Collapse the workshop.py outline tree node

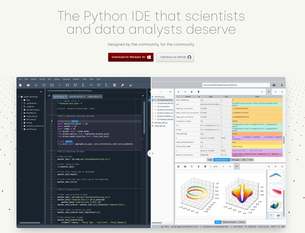click(150, 97)
